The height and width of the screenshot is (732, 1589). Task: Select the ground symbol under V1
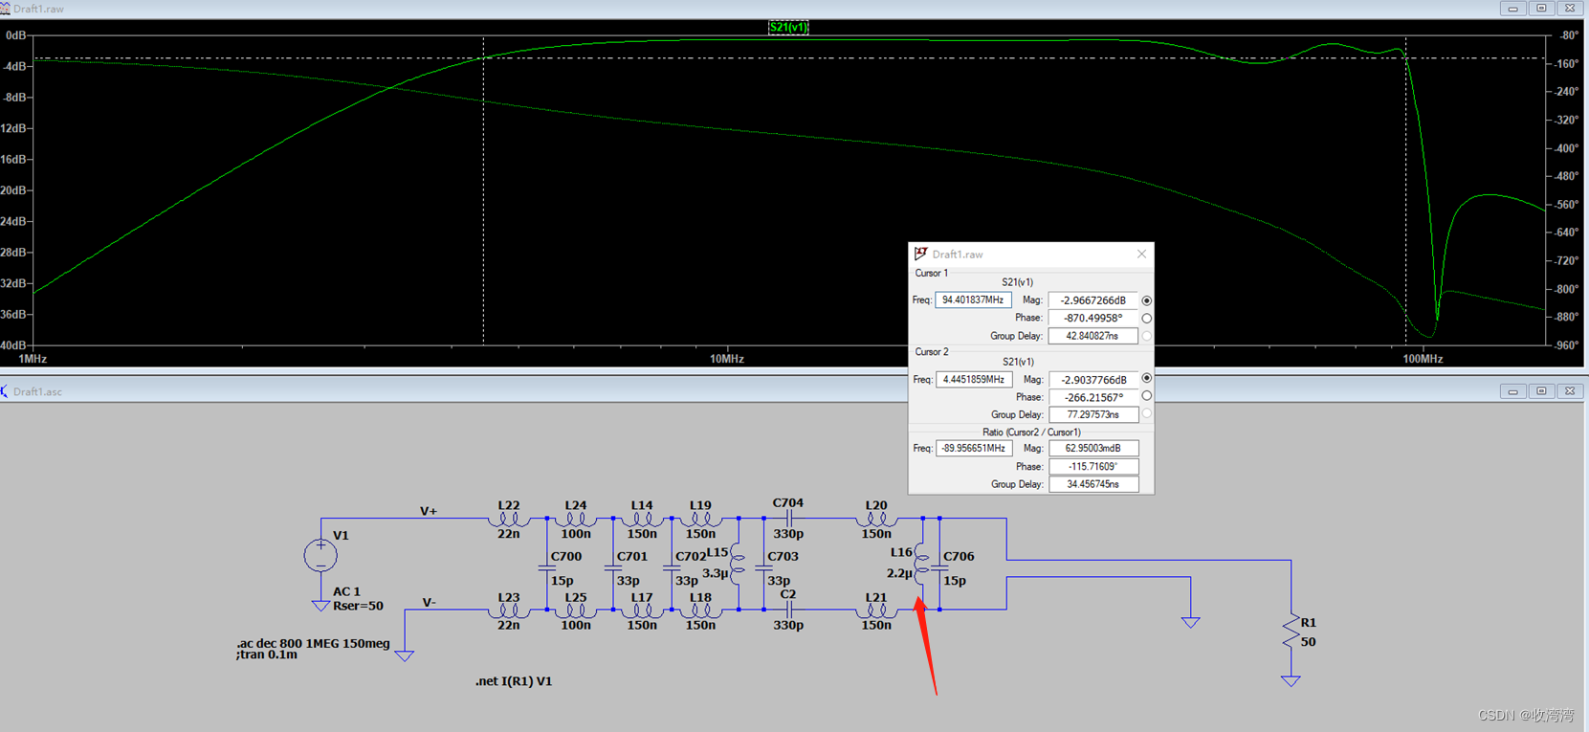point(320,606)
